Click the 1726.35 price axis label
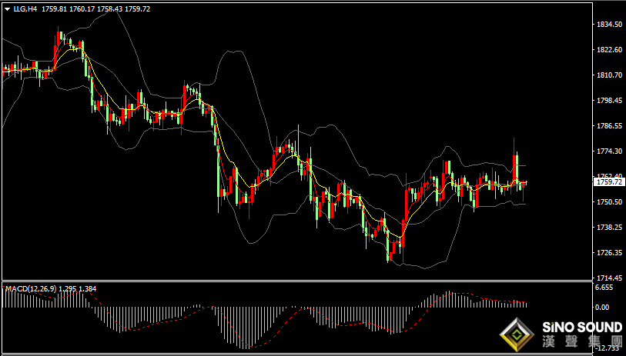 (x=609, y=252)
